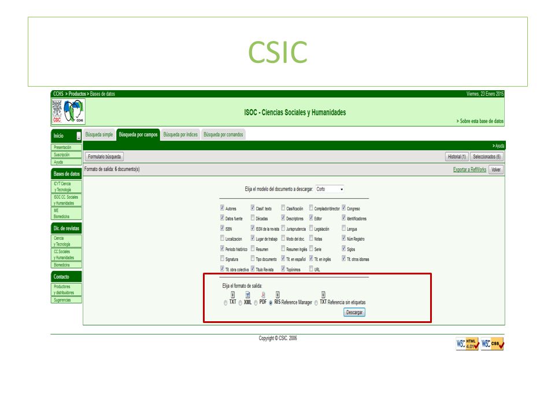This screenshot has height=416, width=555.
Task: Select RIS Reference Manager radio button
Action: (x=271, y=303)
